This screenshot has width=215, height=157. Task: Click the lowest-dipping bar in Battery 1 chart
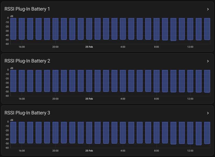click(173, 30)
